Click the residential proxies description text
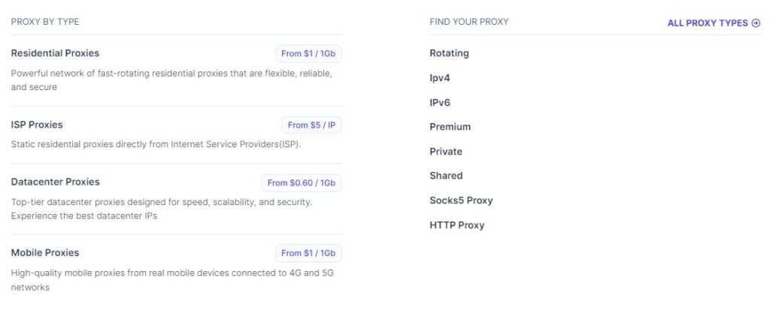 coord(172,80)
